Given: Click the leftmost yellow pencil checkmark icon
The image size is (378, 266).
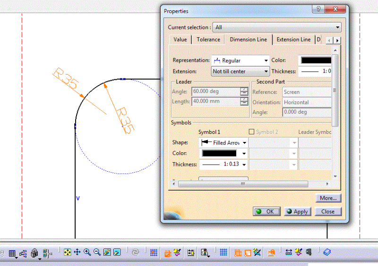Looking at the screenshot, I should (x=177, y=252).
